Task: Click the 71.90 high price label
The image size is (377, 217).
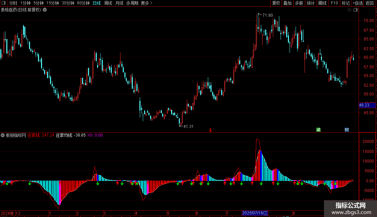Action: [x=268, y=15]
